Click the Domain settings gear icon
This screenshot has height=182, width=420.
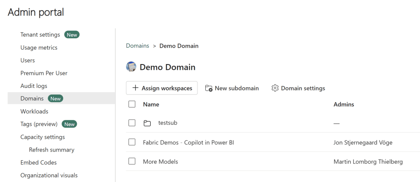point(275,88)
